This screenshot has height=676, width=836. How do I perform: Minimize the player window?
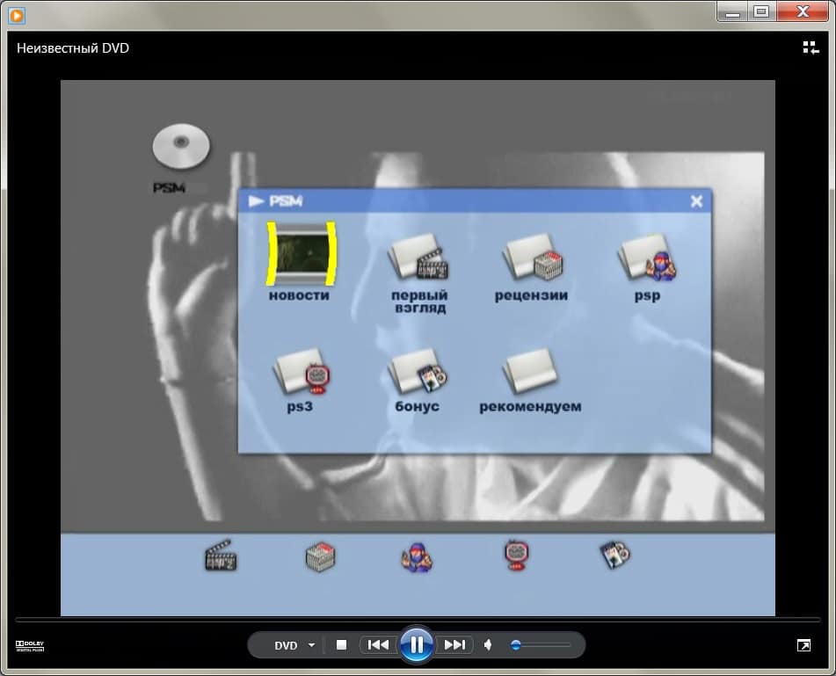(x=732, y=11)
